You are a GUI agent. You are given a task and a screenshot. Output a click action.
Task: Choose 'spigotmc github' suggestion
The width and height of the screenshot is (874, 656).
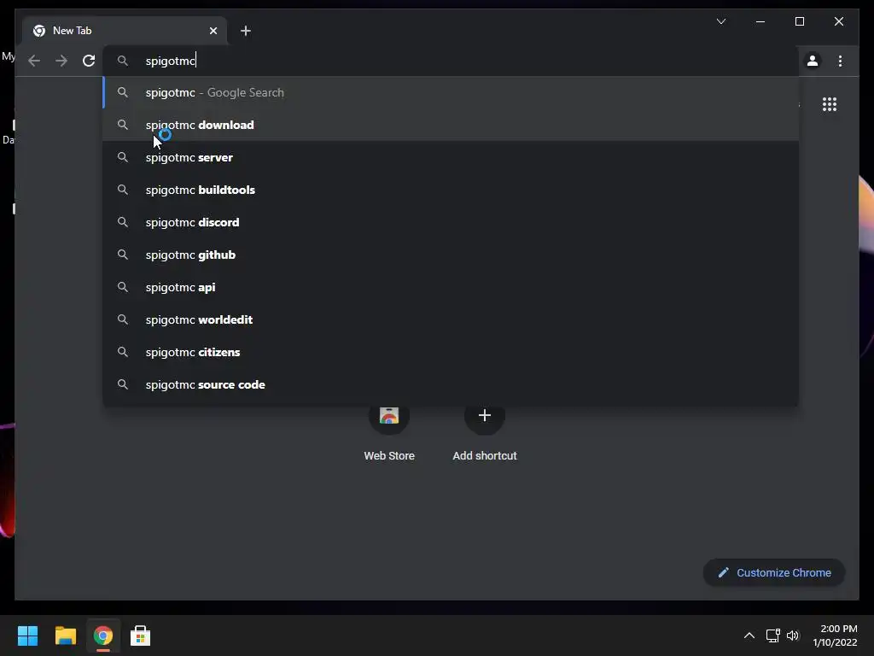(451, 255)
